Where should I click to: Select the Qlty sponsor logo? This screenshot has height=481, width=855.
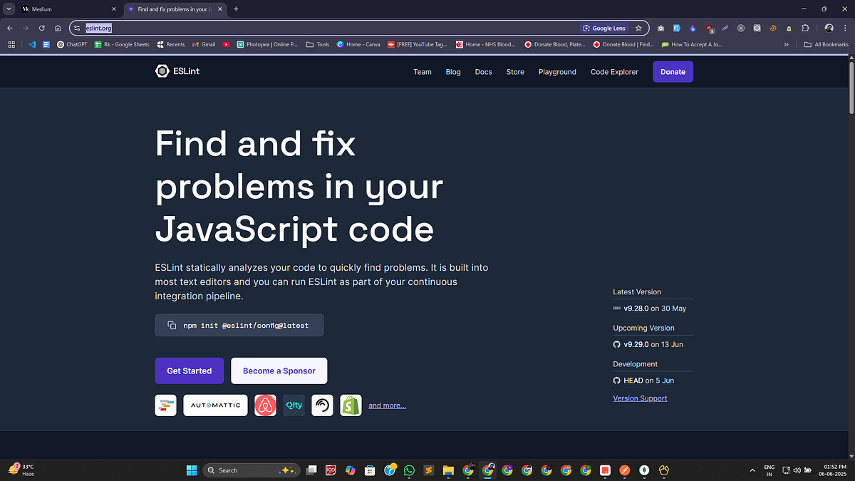(294, 405)
